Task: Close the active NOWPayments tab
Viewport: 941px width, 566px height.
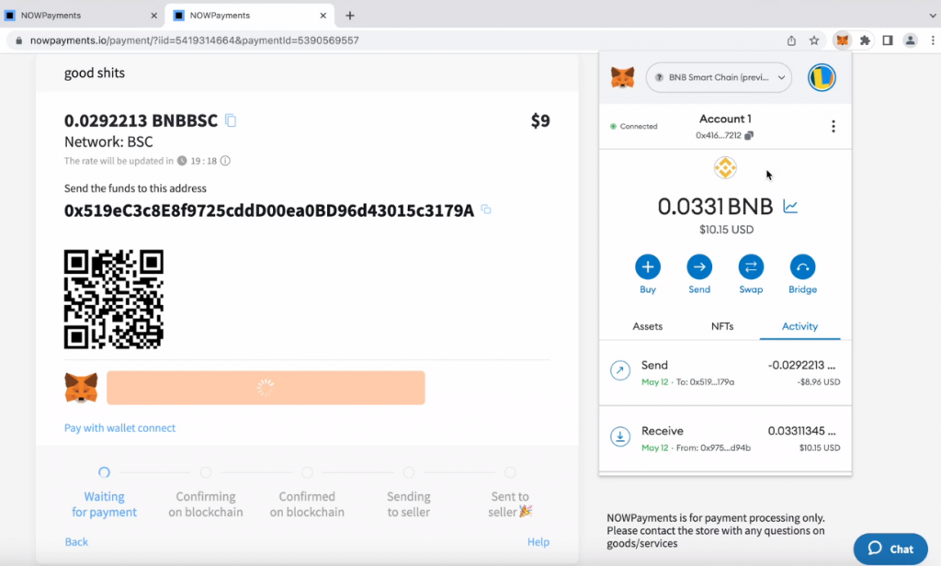Action: 323,16
